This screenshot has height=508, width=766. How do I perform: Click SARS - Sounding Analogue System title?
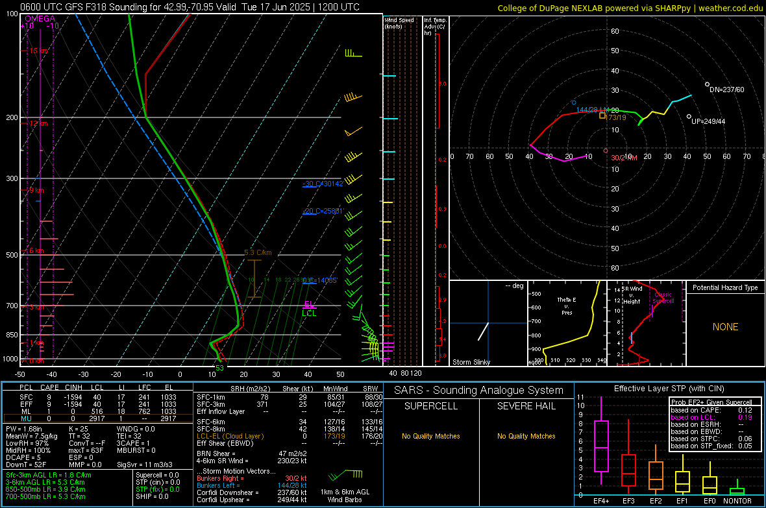pos(479,391)
